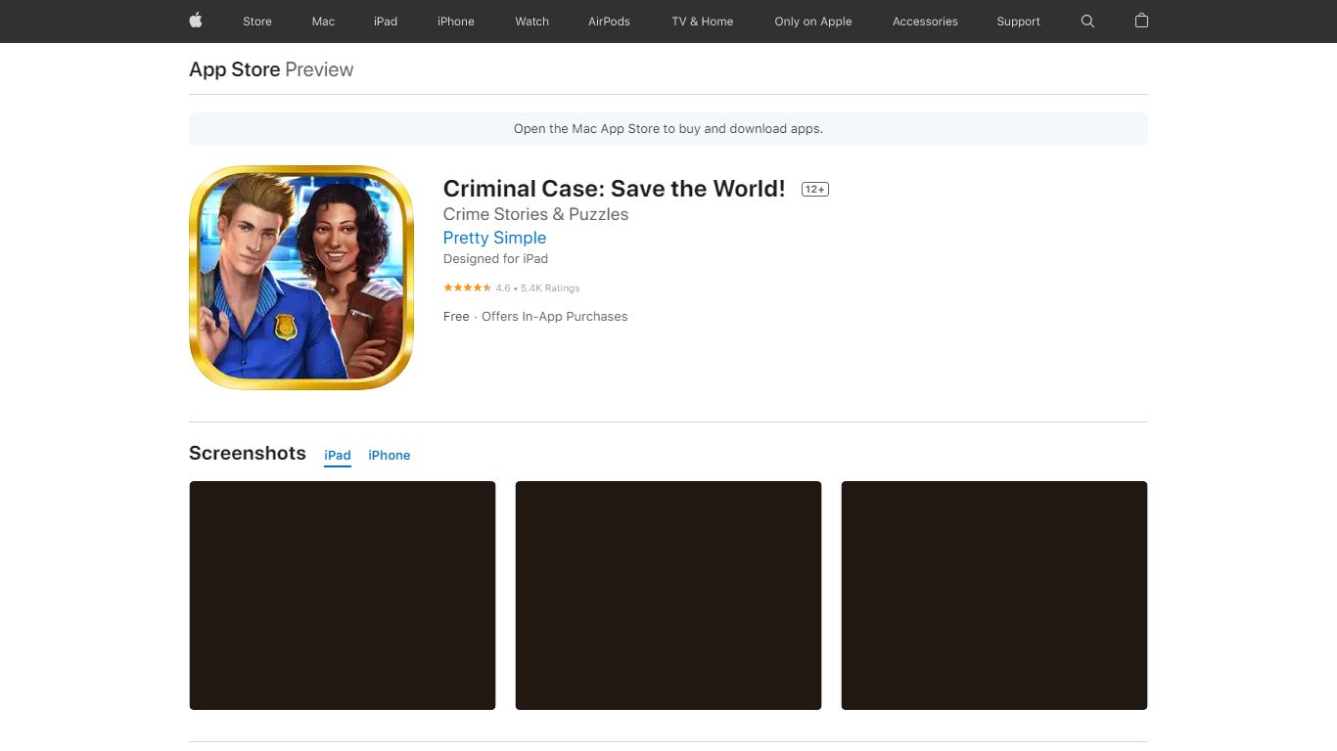Switch to iPhone screenshots tab
Image resolution: width=1337 pixels, height=751 pixels.
[390, 456]
